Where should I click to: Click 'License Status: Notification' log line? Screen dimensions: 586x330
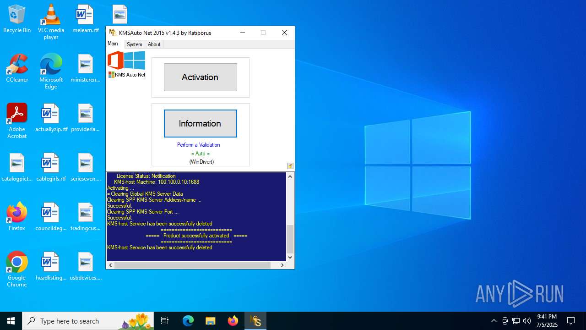[x=146, y=176]
